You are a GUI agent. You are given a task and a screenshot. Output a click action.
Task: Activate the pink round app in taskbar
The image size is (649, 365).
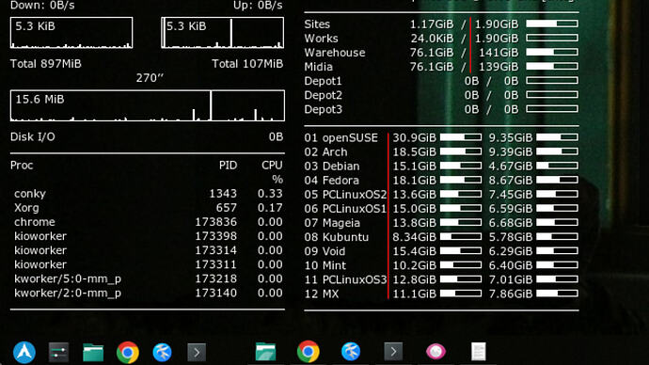435,352
